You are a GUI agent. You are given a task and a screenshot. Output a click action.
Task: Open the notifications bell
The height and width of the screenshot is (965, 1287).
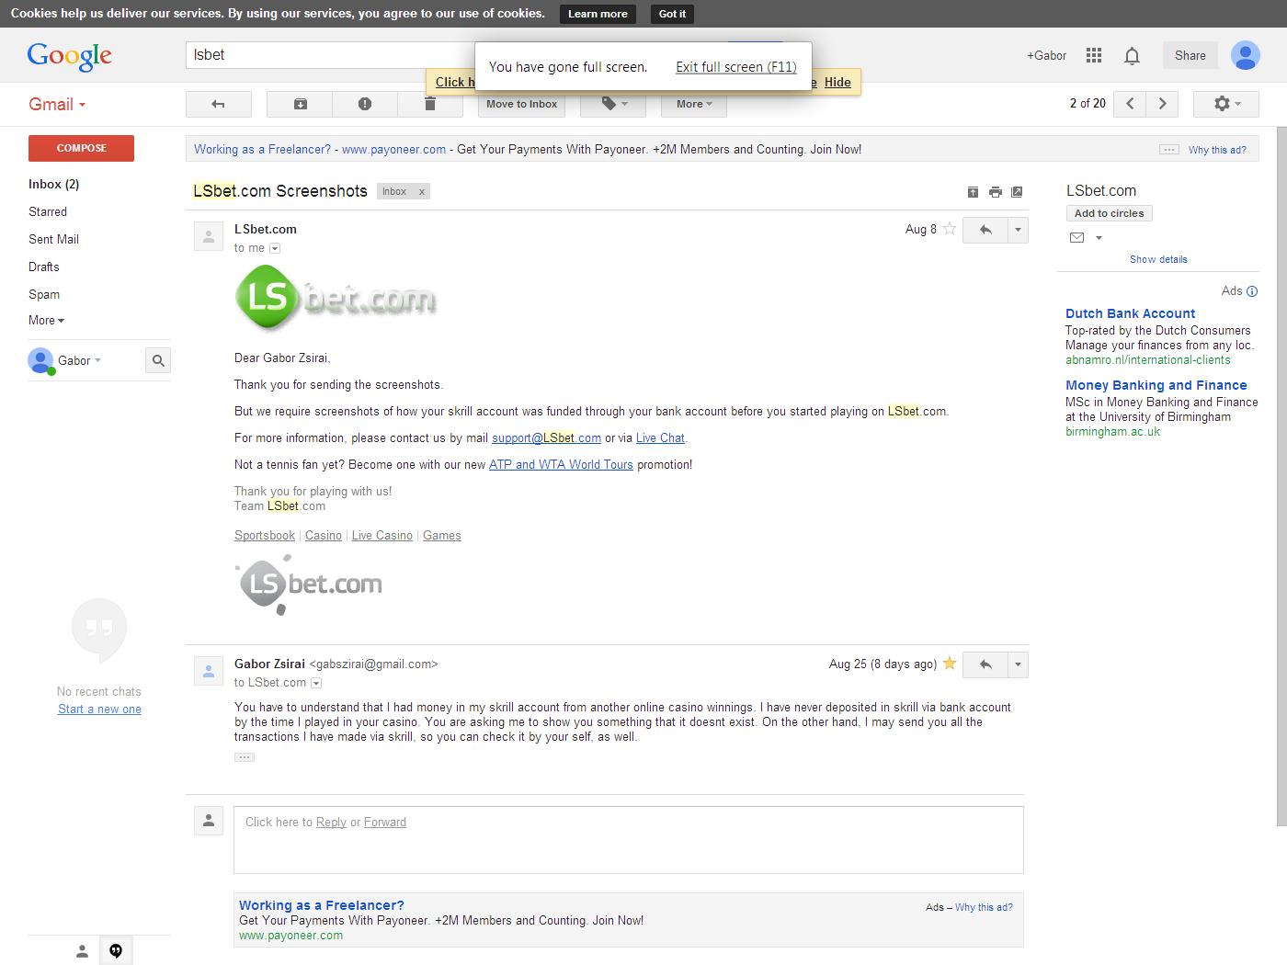(x=1132, y=56)
